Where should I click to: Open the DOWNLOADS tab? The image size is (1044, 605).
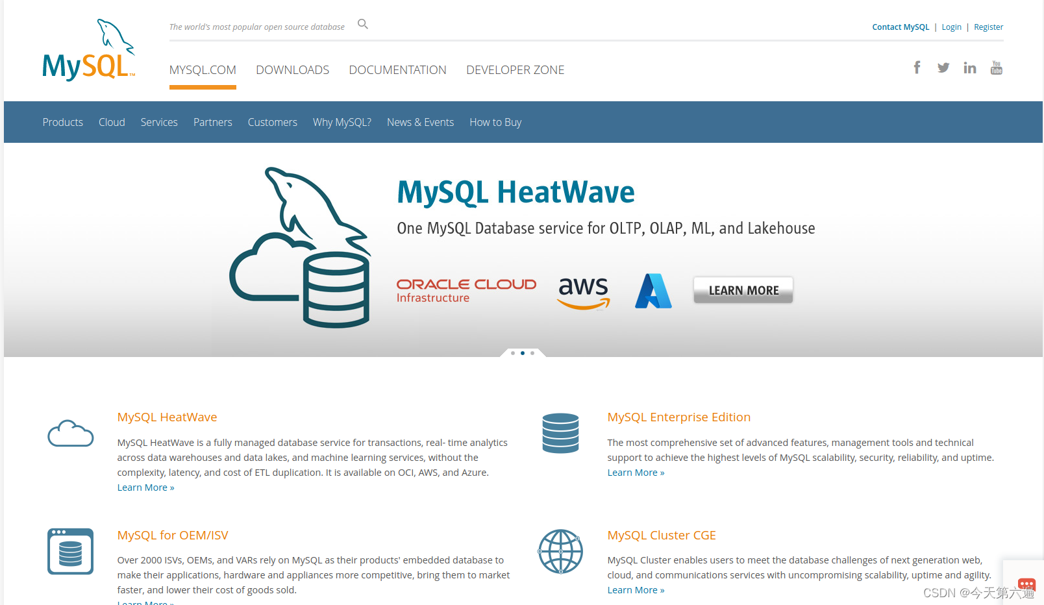(x=293, y=70)
